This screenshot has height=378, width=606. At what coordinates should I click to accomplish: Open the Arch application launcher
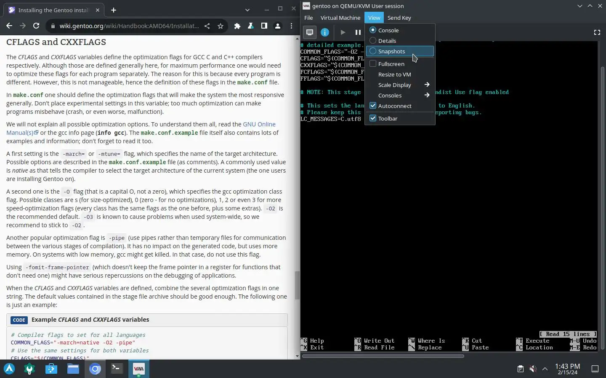tap(9, 369)
